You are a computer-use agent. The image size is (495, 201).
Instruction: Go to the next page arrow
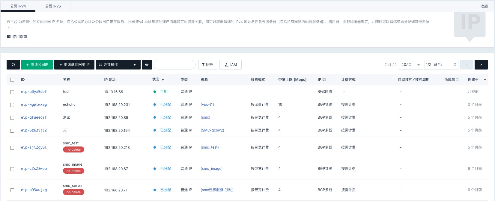click(481, 65)
